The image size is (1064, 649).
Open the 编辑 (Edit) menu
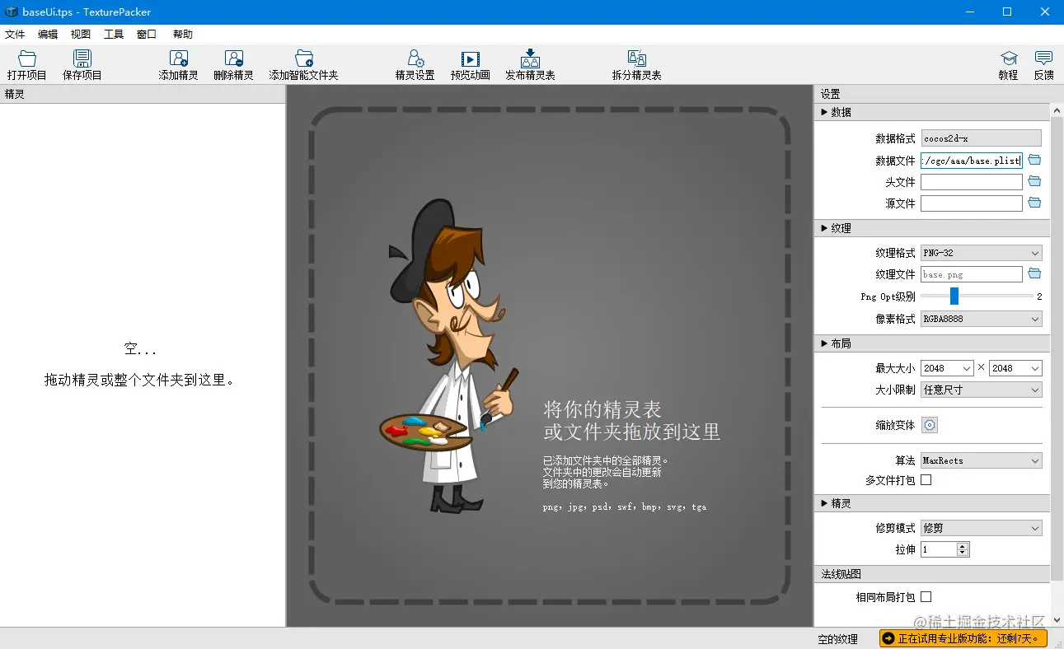[48, 35]
